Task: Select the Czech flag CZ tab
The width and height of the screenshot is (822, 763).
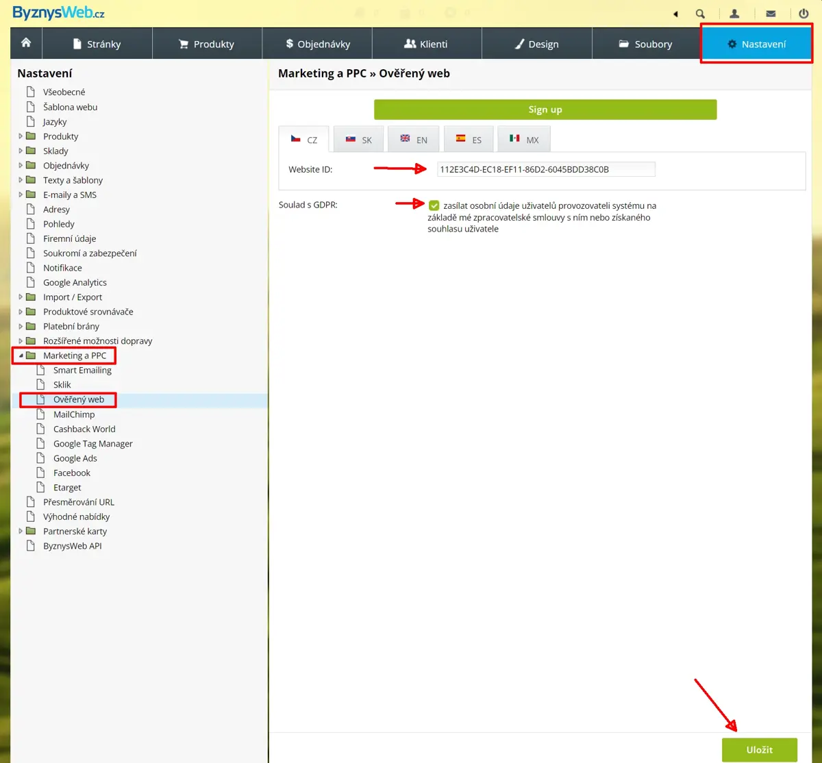Action: tap(304, 139)
